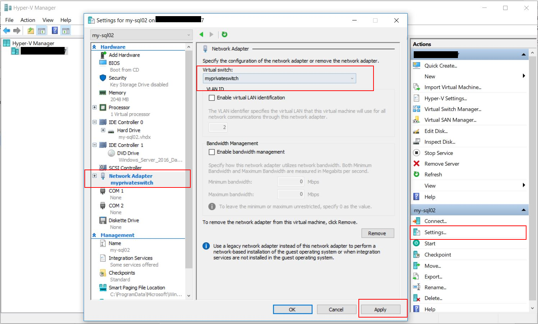Click the Edit Disk icon
The height and width of the screenshot is (324, 538).
[x=417, y=131]
